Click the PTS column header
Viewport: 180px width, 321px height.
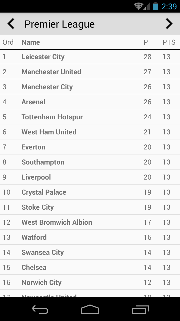click(x=169, y=42)
